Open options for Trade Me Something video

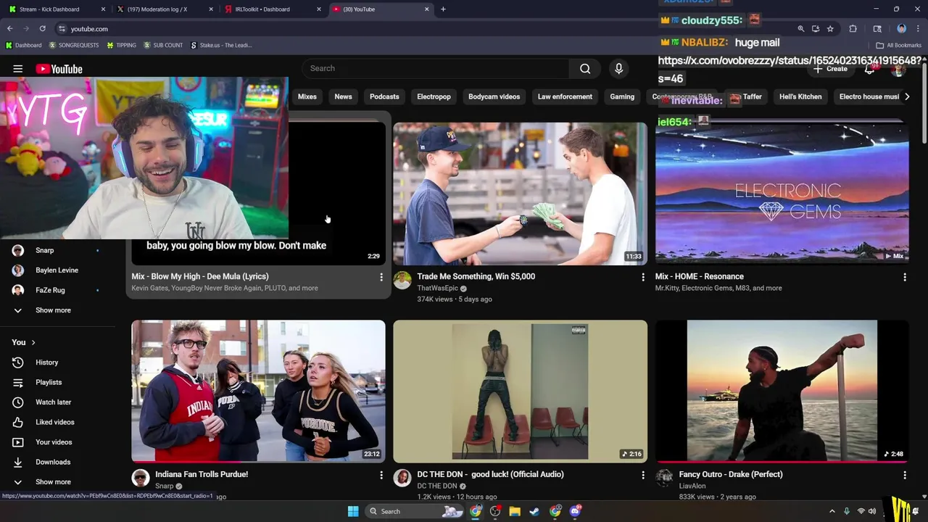[x=642, y=277]
